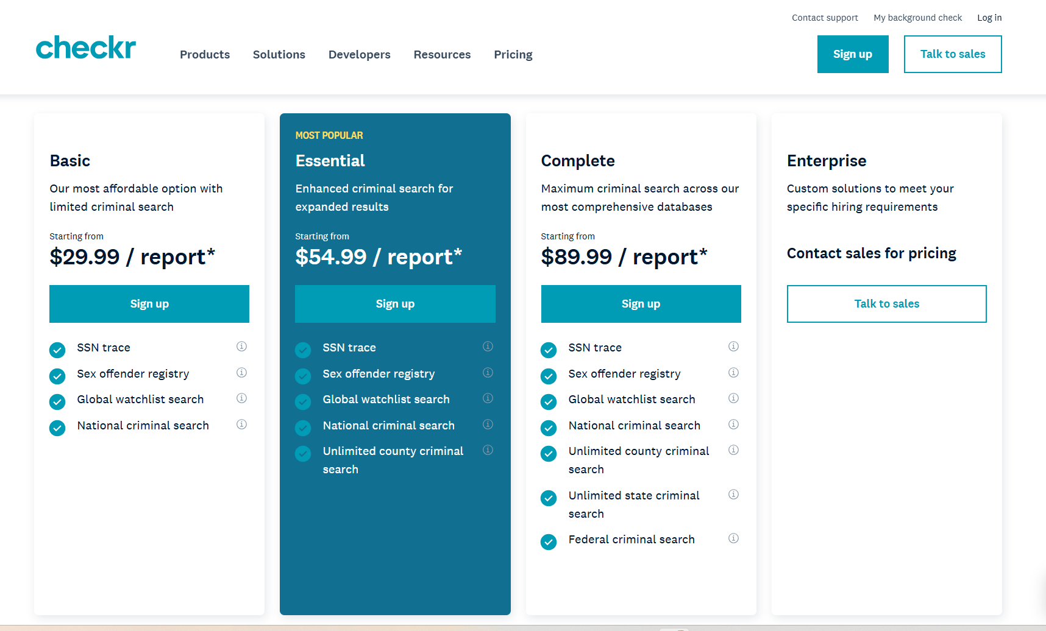Open the Resources menu

click(443, 55)
